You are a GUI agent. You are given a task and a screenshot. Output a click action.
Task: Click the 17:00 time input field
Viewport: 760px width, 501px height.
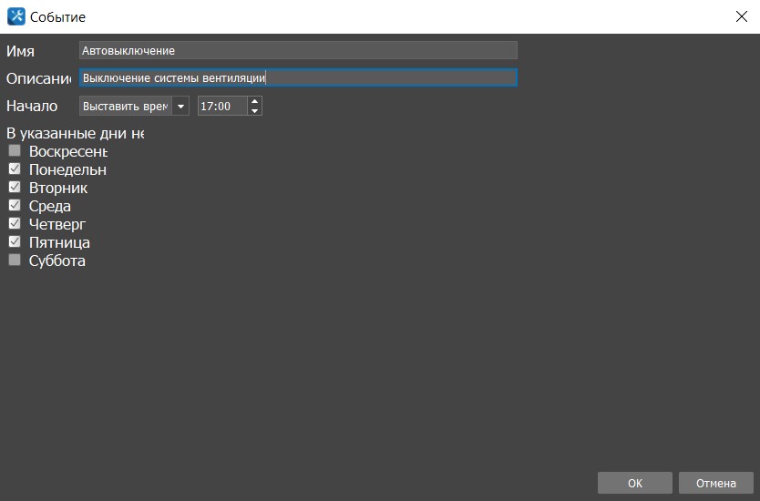pos(221,107)
